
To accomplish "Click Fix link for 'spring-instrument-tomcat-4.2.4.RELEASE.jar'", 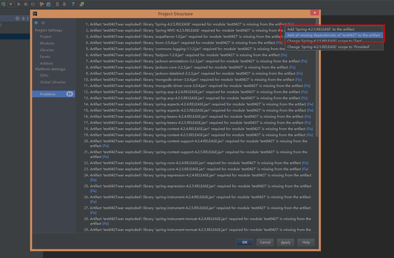I will 105,224.
